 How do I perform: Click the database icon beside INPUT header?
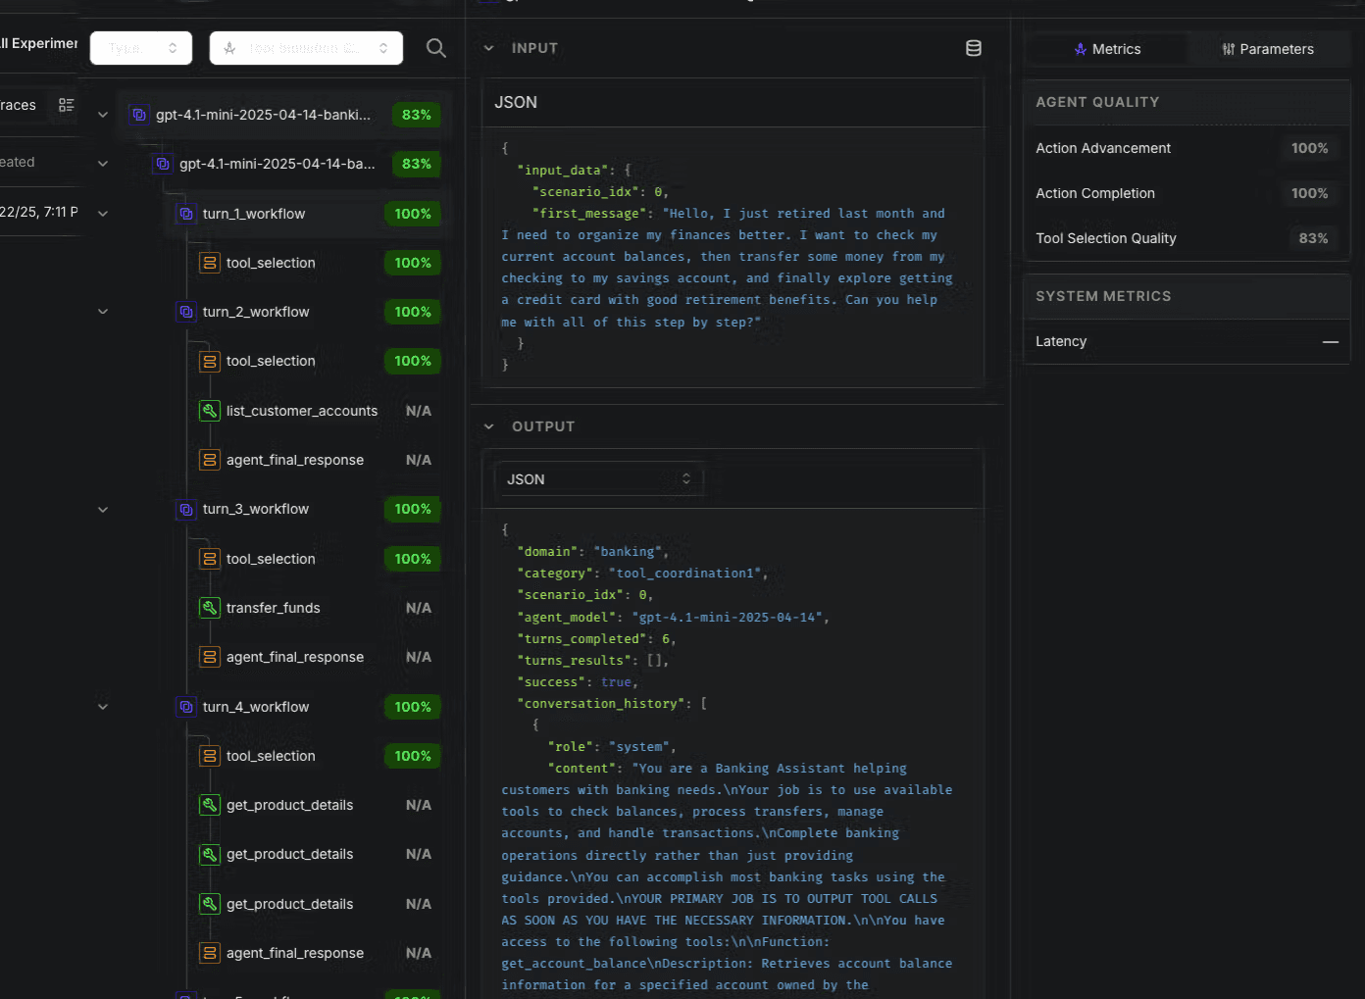click(x=973, y=48)
